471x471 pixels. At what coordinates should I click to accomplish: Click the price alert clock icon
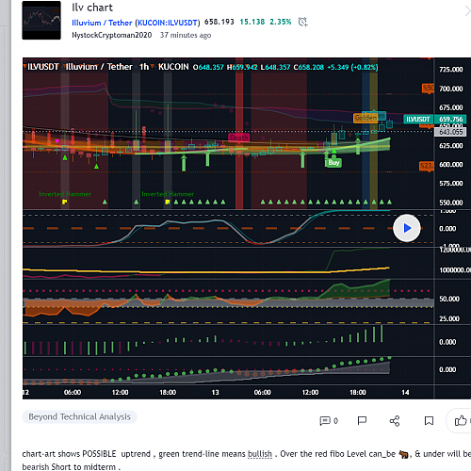point(302,22)
